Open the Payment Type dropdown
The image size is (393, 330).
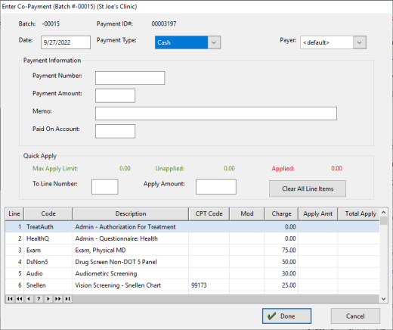pos(214,42)
